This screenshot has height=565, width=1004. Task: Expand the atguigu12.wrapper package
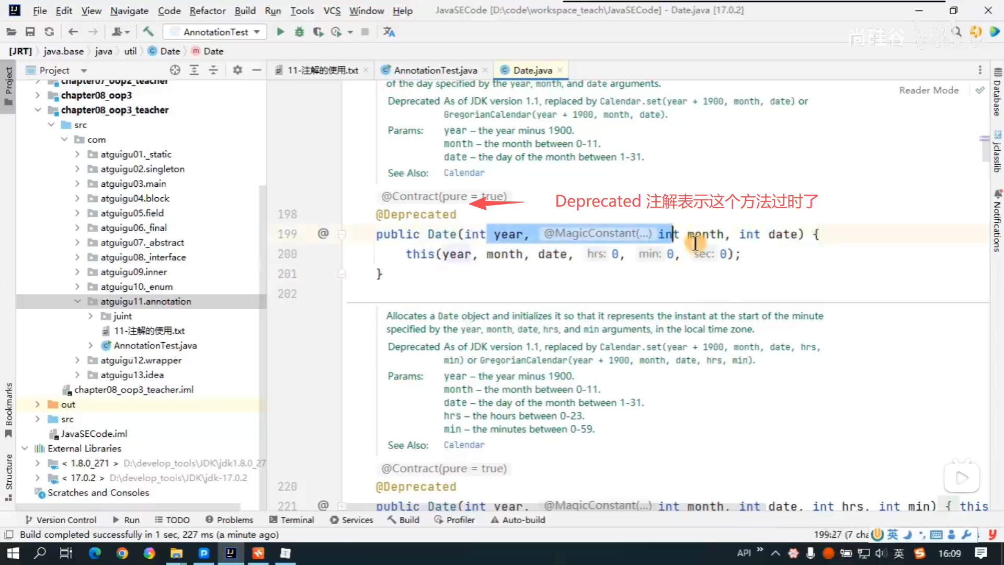[77, 360]
